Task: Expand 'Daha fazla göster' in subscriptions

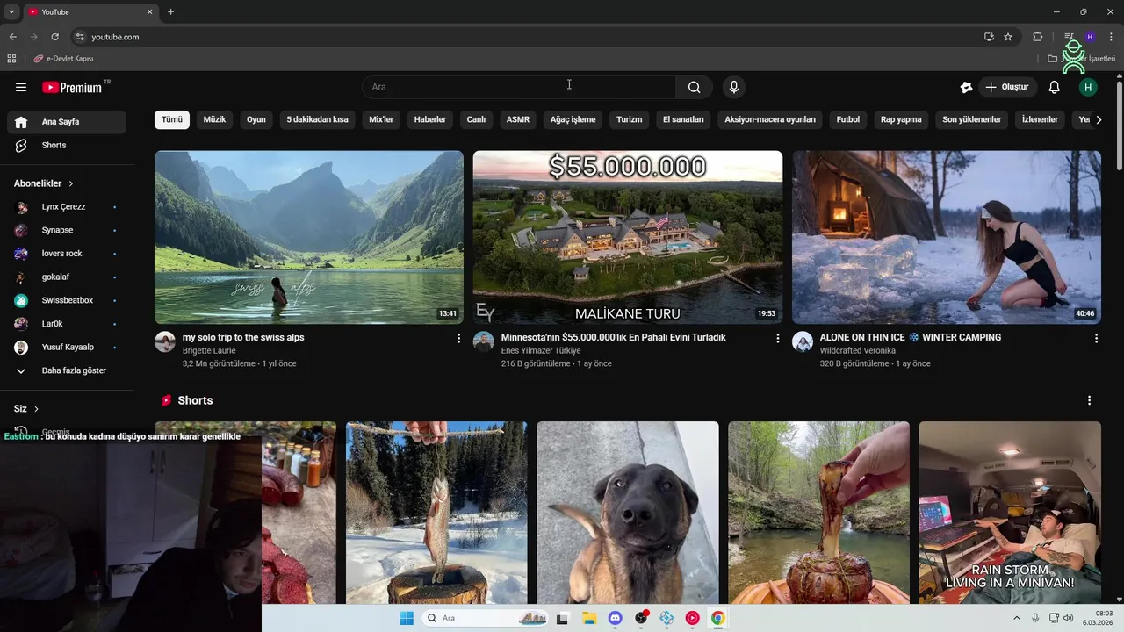Action: pos(67,370)
